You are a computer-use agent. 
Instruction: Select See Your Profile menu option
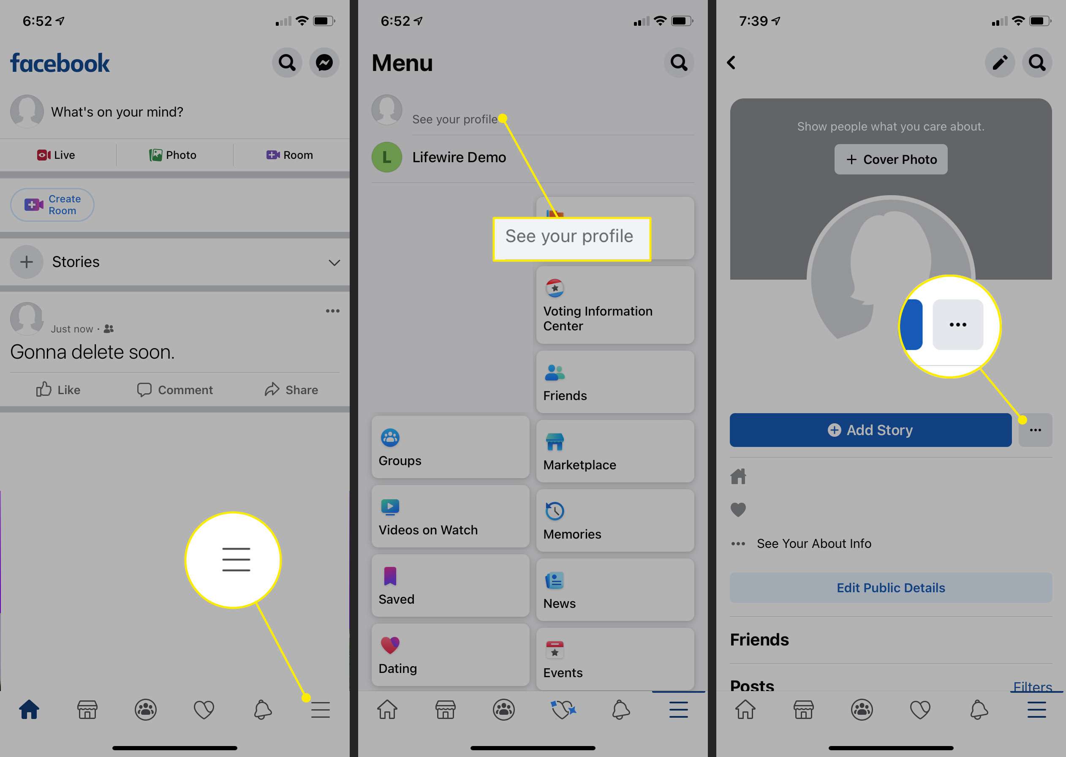point(455,118)
